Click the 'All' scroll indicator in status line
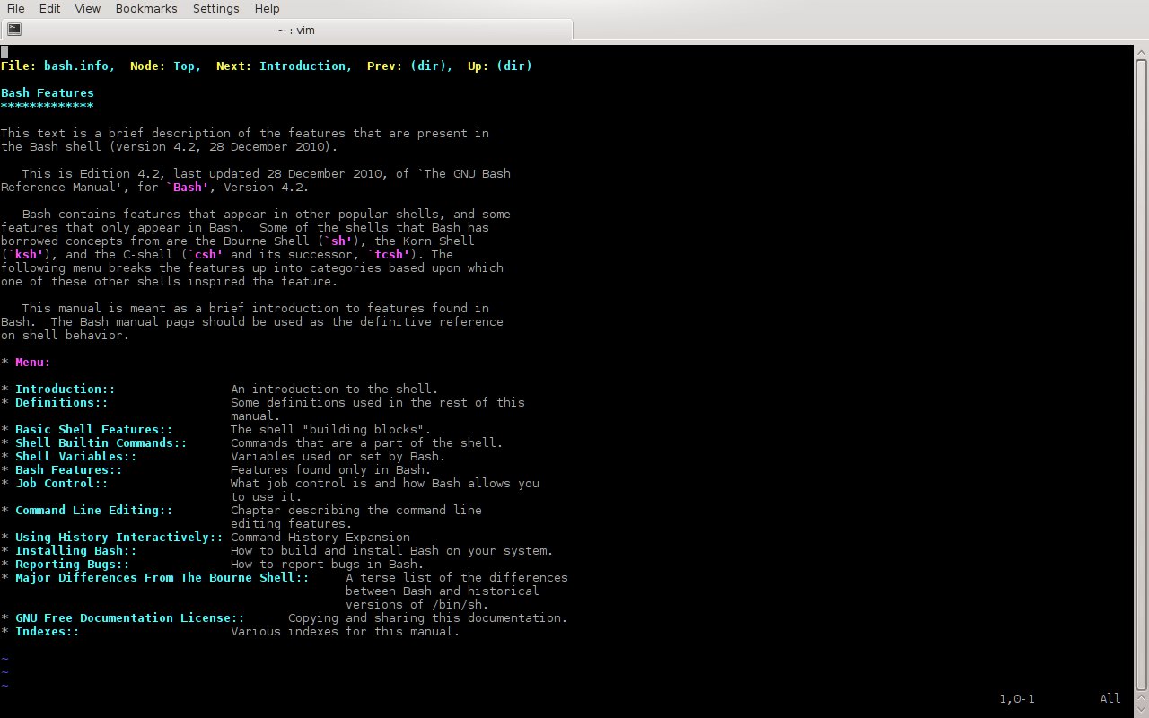 click(1110, 698)
